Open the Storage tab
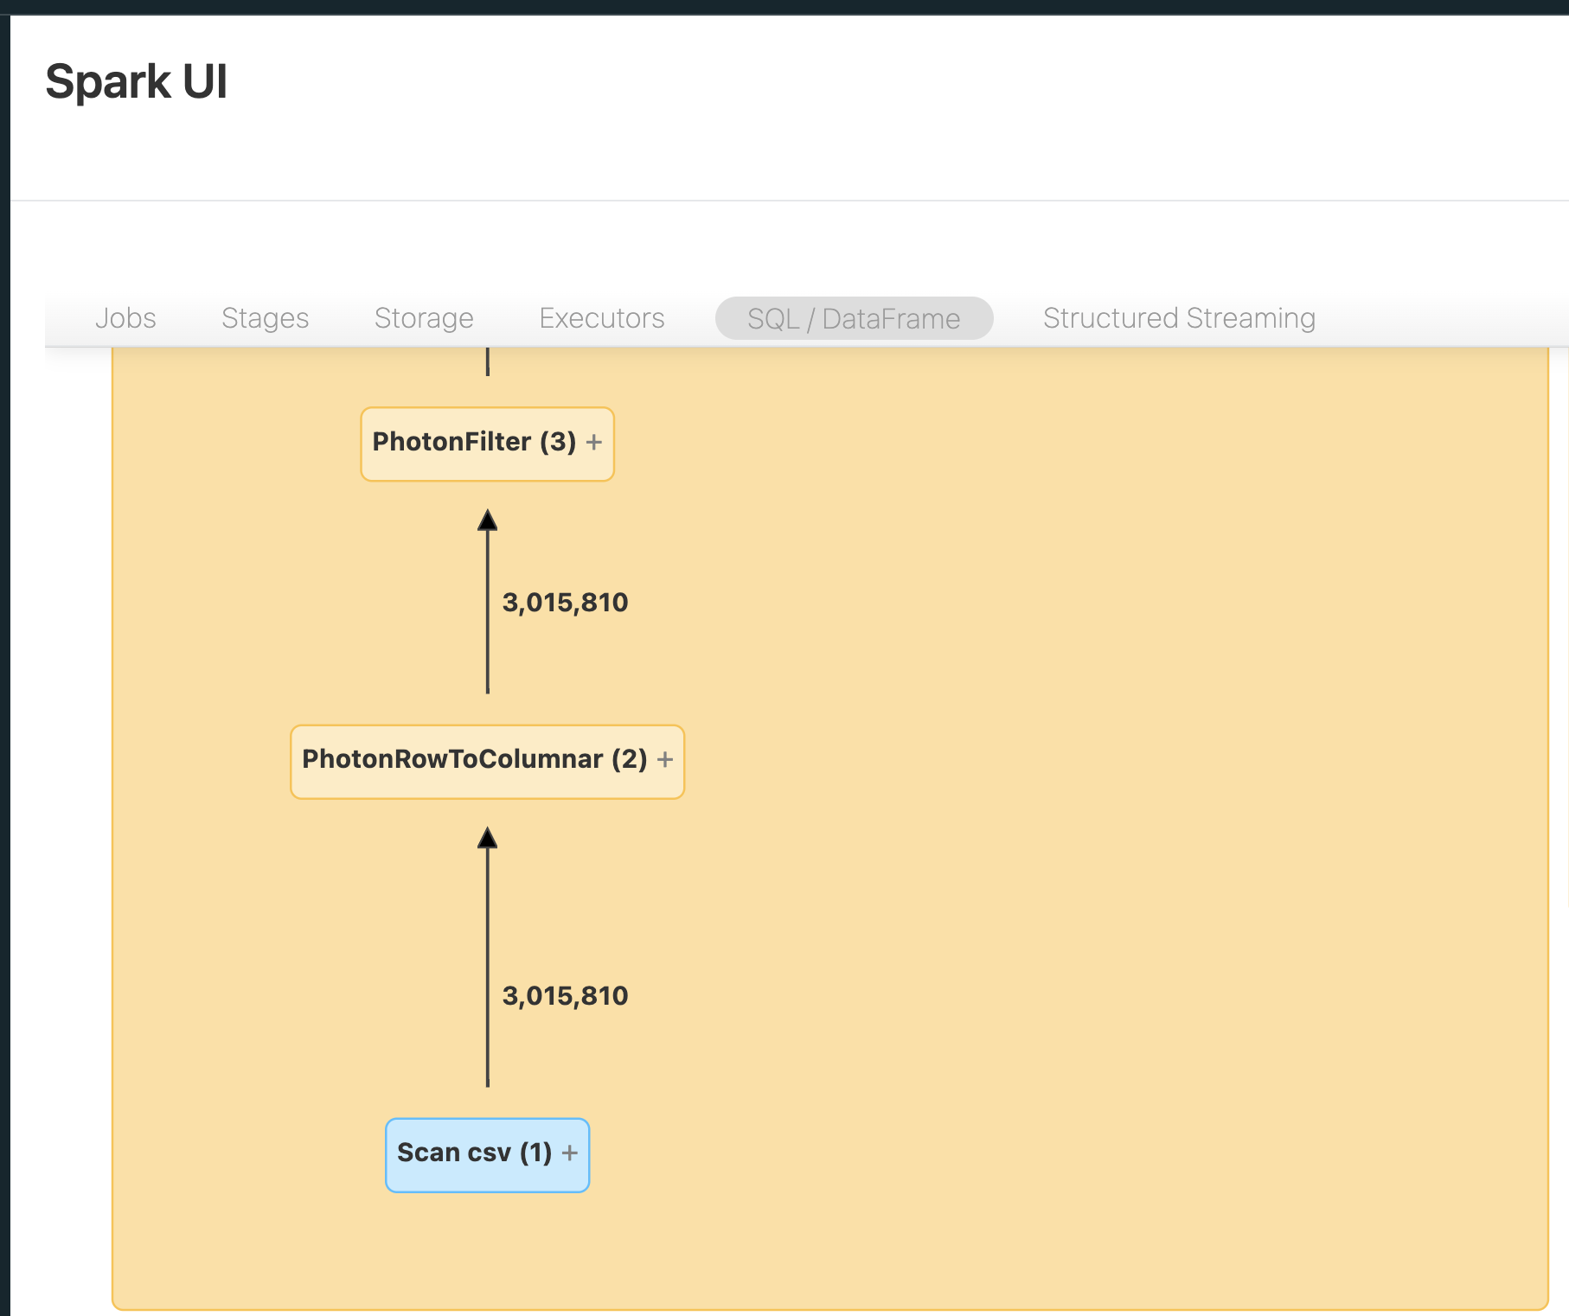Viewport: 1569px width, 1316px height. (423, 317)
